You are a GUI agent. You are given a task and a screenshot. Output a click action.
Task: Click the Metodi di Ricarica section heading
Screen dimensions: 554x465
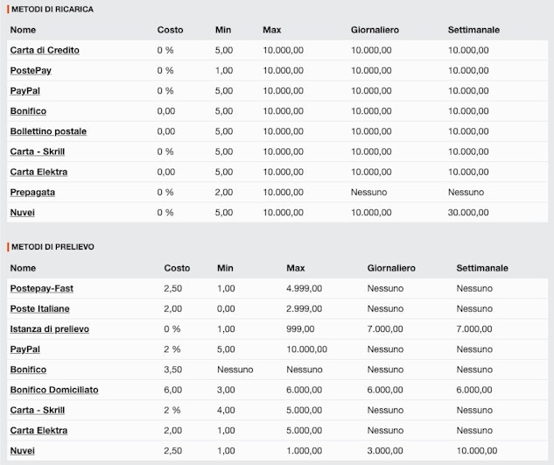pos(53,9)
